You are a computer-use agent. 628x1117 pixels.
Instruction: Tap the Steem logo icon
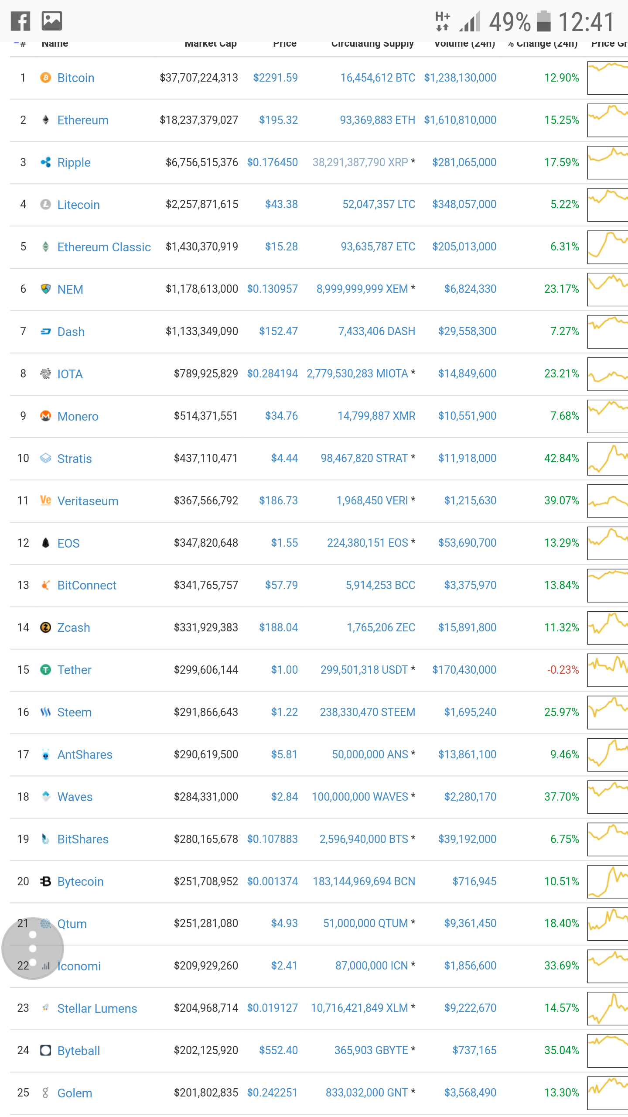point(45,712)
